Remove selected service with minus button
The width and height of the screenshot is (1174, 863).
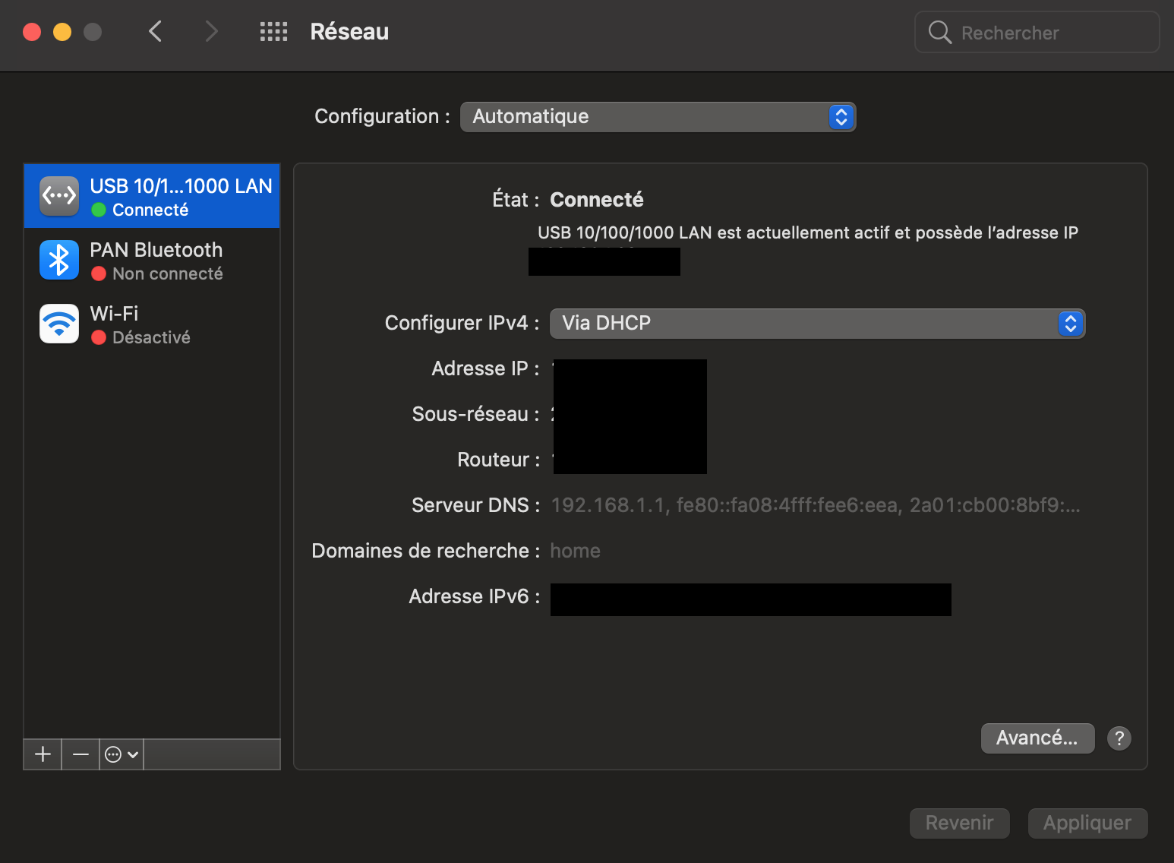click(80, 754)
